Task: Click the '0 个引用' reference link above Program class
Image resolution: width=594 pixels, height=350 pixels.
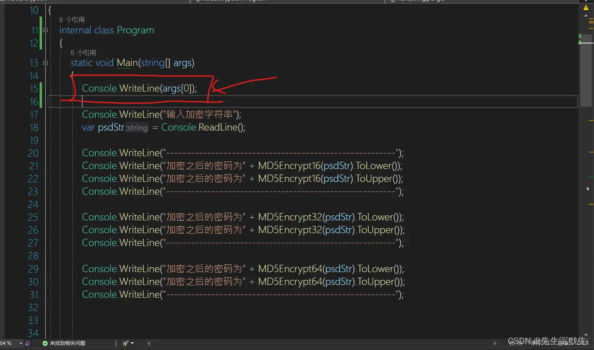Action: click(x=72, y=20)
